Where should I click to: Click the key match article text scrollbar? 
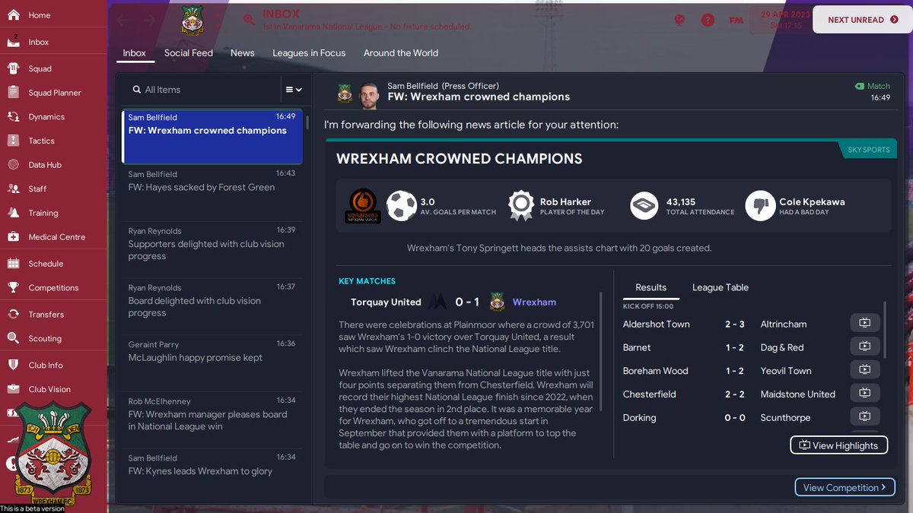pos(602,351)
